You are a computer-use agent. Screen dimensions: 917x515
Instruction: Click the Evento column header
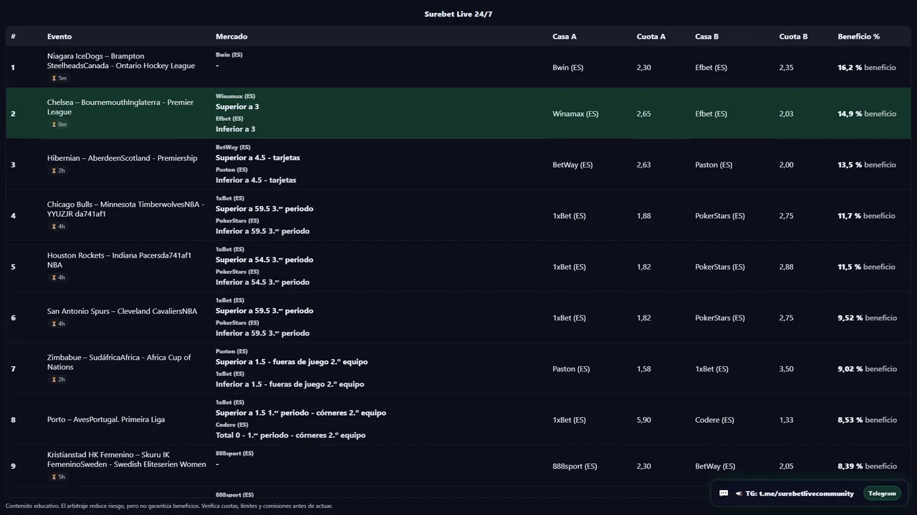pyautogui.click(x=59, y=36)
